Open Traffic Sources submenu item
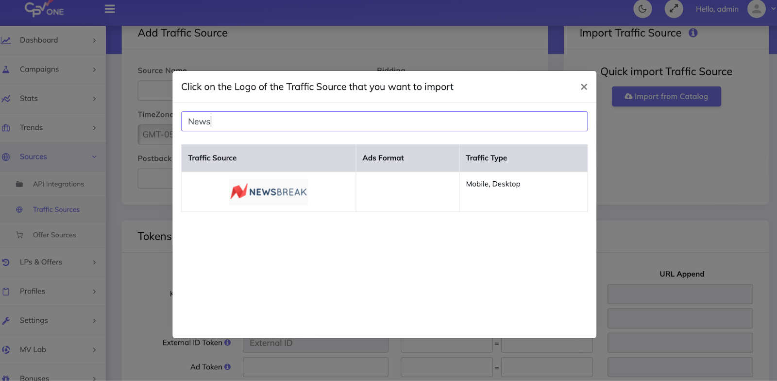 tap(53, 209)
